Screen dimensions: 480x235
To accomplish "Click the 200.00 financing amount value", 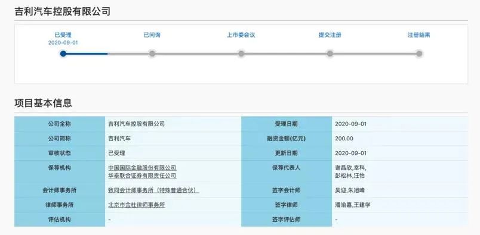I will point(344,139).
